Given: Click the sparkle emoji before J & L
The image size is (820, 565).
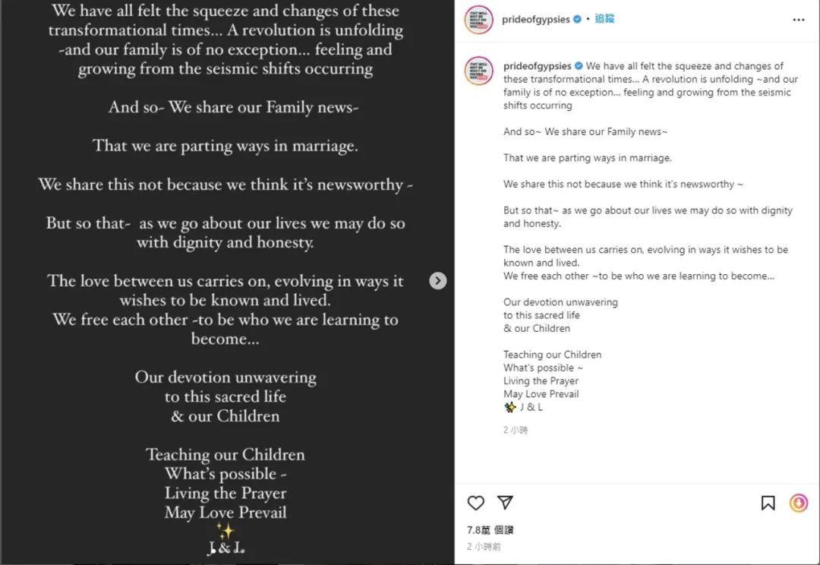Looking at the screenshot, I should [x=509, y=407].
